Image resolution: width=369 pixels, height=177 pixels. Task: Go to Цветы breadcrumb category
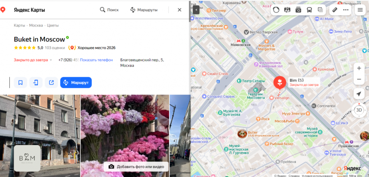click(53, 26)
